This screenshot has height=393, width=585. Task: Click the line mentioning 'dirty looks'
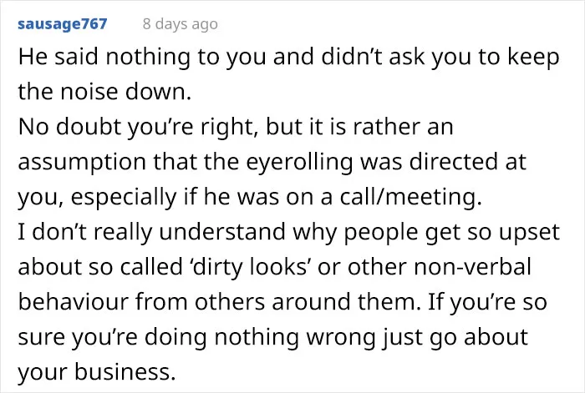(x=274, y=267)
